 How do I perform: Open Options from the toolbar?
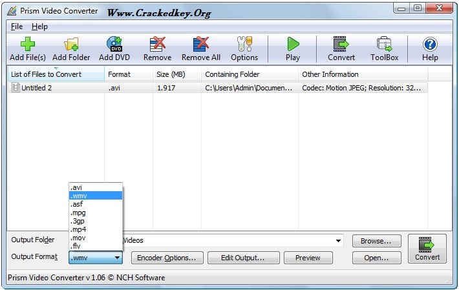[x=244, y=49]
